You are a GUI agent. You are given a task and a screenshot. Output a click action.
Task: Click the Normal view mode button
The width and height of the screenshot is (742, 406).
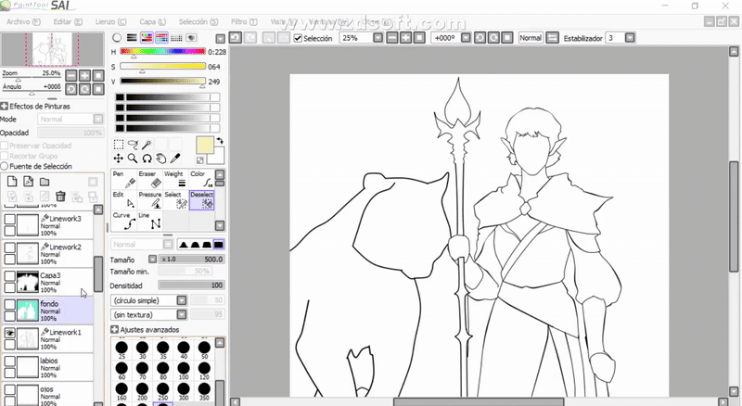coord(531,38)
